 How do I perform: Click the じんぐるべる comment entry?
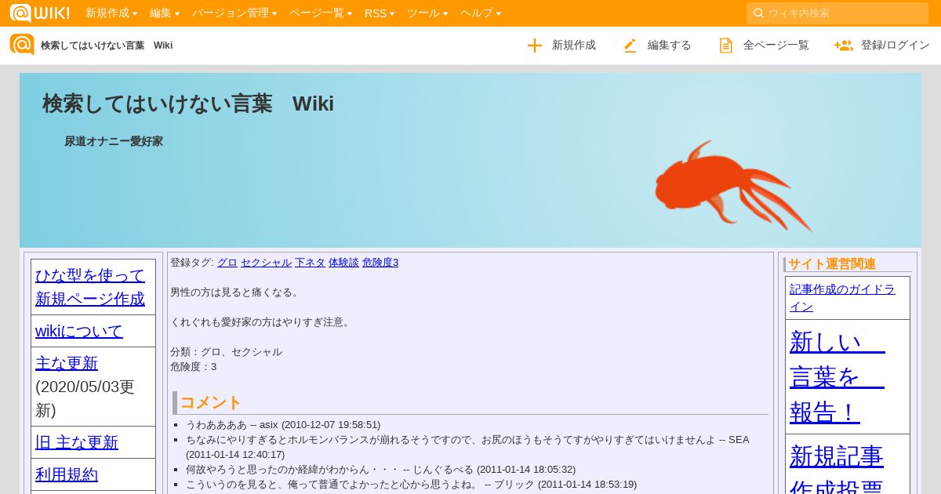click(380, 470)
